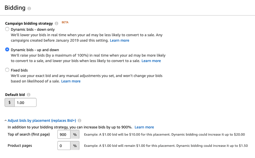Image resolution: width=255 pixels, height=158 pixels.
Task: Open Learn more link under Fixed bids
Action: tap(71, 81)
